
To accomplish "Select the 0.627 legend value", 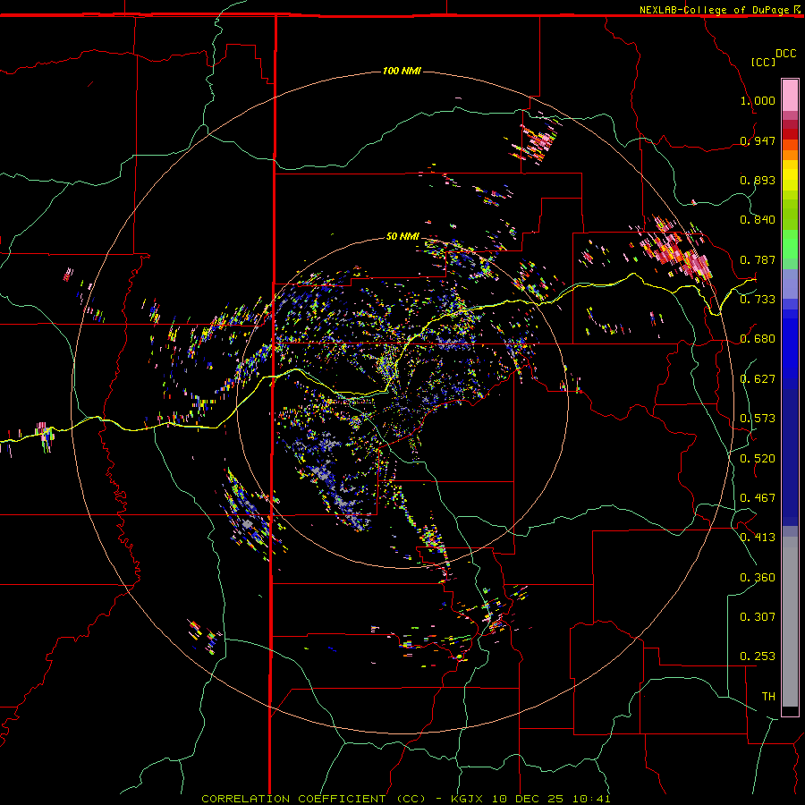I will click(758, 379).
